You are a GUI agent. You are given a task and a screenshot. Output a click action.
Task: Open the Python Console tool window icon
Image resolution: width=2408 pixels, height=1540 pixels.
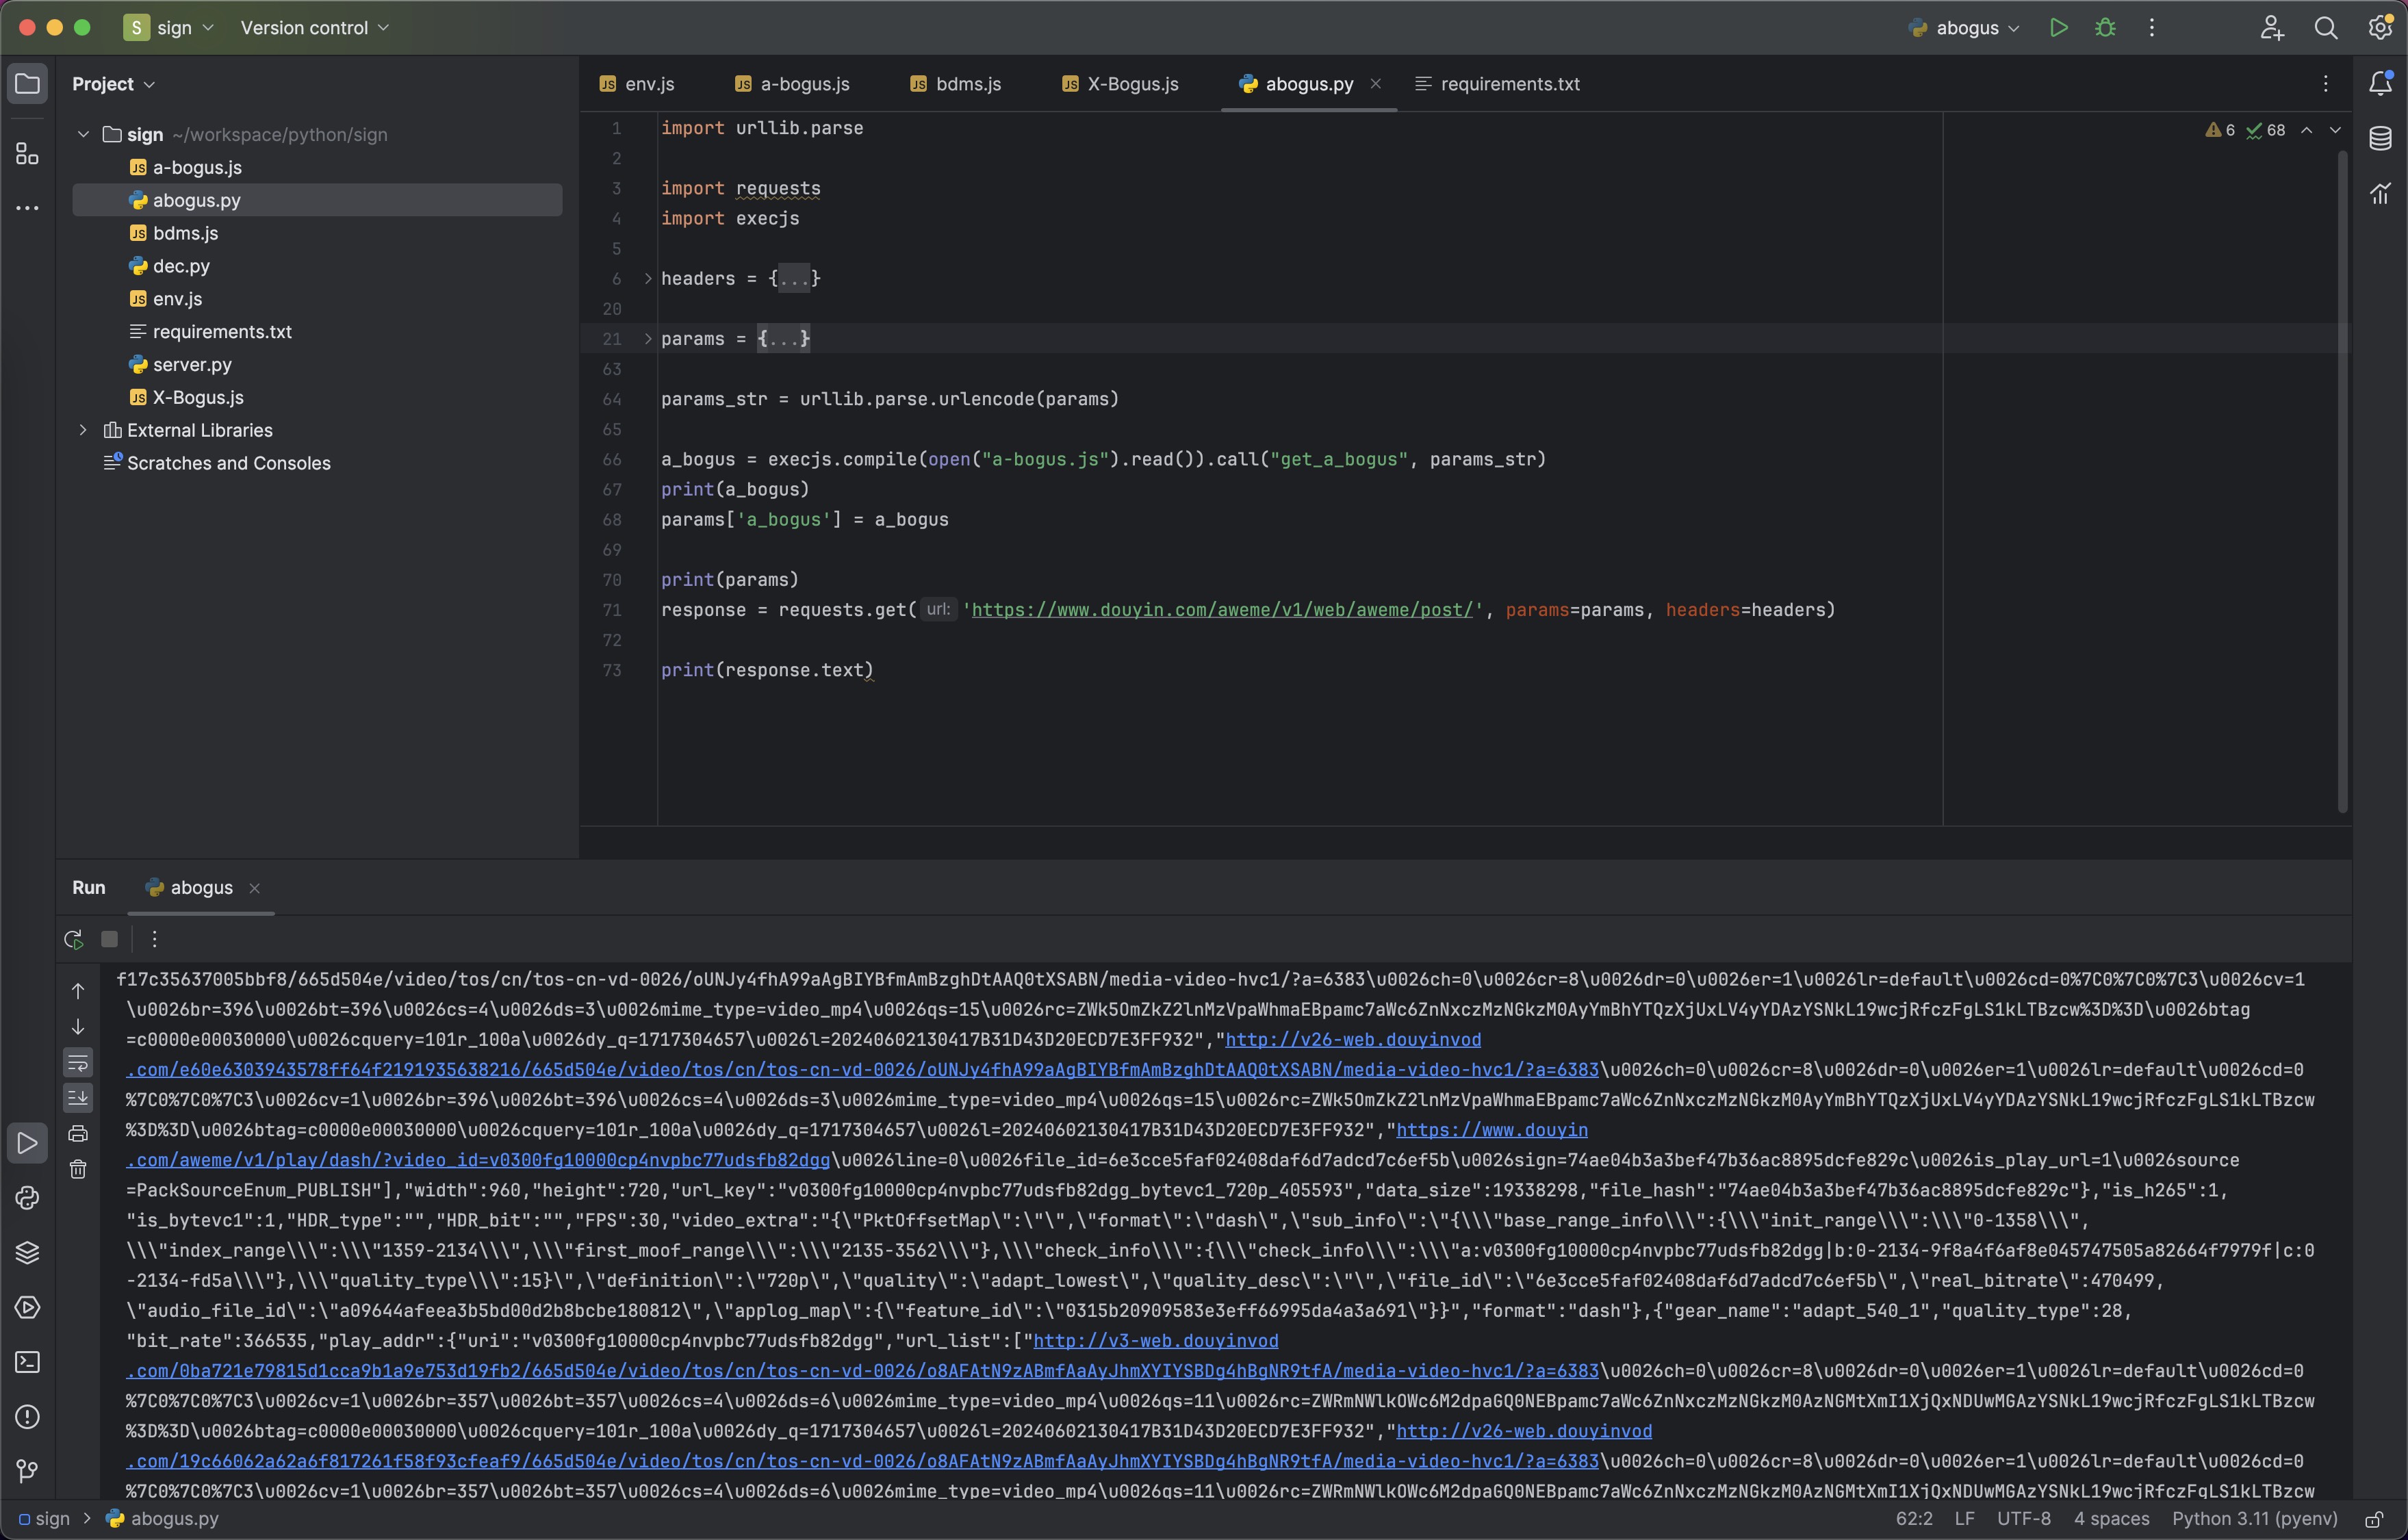(x=27, y=1198)
